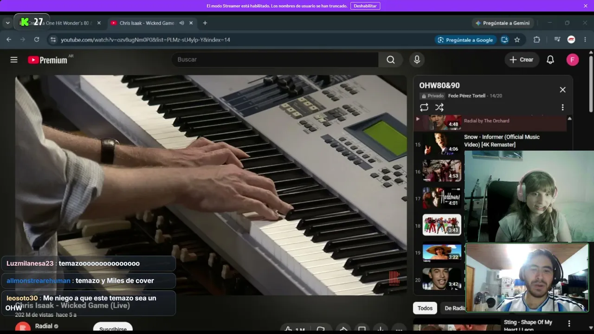Go back in the browser
Viewport: 594px width, 334px height.
click(9, 39)
